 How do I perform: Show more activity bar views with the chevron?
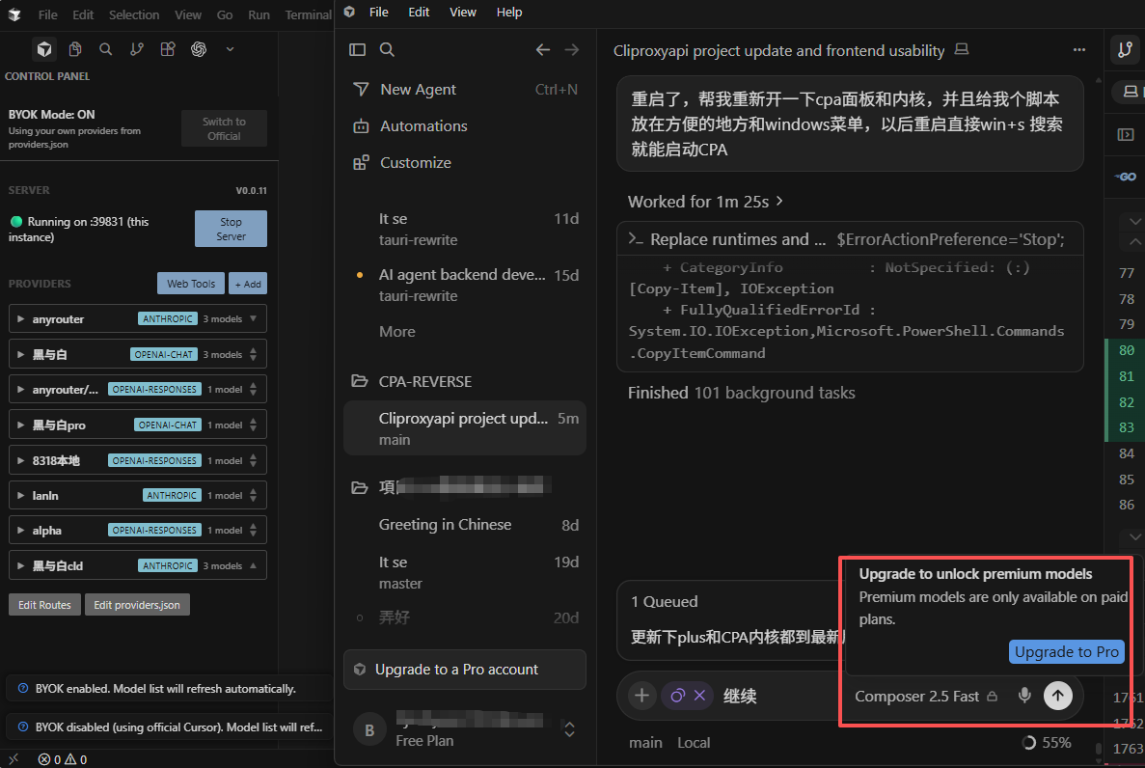pyautogui.click(x=230, y=49)
